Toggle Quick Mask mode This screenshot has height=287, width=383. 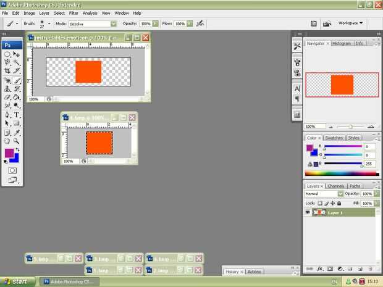(12, 170)
